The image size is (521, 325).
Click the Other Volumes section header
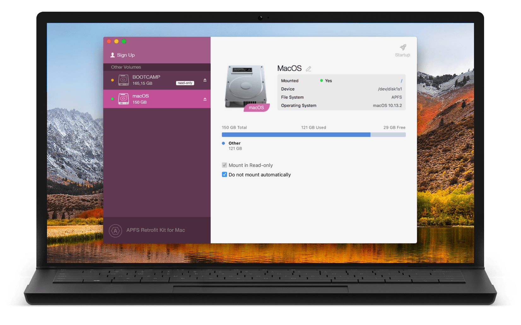(x=126, y=67)
